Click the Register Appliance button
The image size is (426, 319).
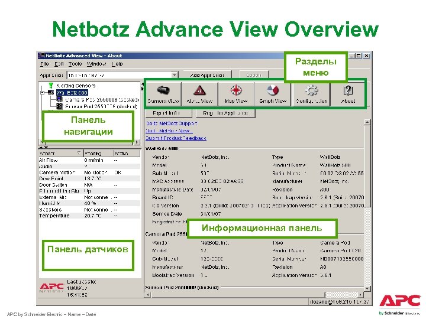click(x=225, y=113)
